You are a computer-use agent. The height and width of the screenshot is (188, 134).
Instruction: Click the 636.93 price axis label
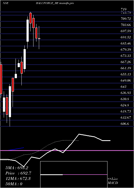[126, 93]
